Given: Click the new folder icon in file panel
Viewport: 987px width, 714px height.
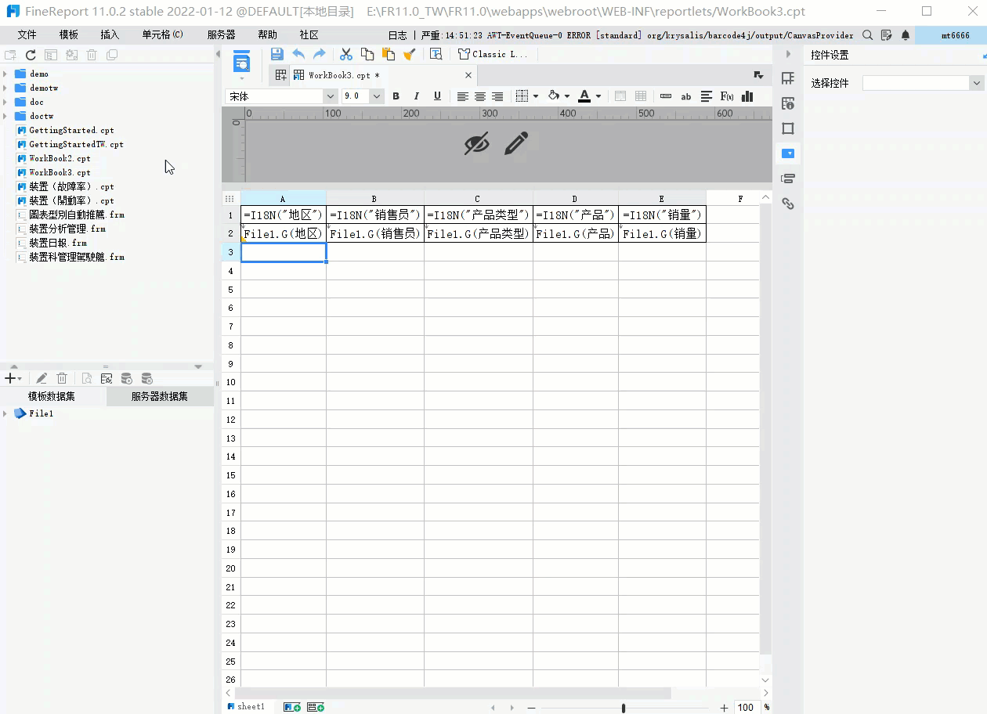Looking at the screenshot, I should (x=10, y=55).
